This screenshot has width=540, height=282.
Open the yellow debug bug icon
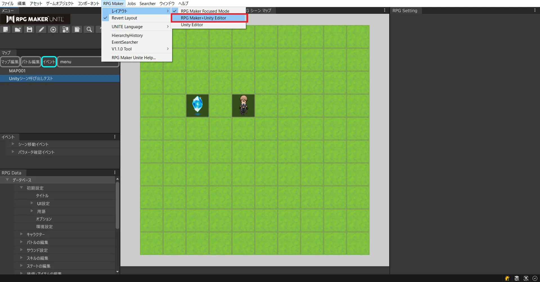pos(507,278)
